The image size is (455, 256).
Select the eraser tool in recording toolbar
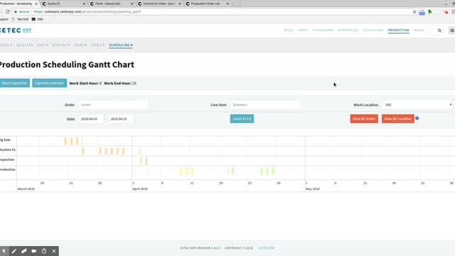23,251
